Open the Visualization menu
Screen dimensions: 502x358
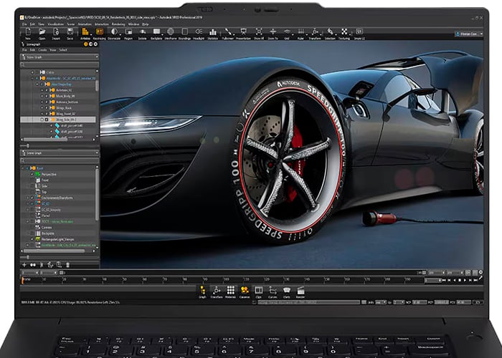click(x=55, y=23)
